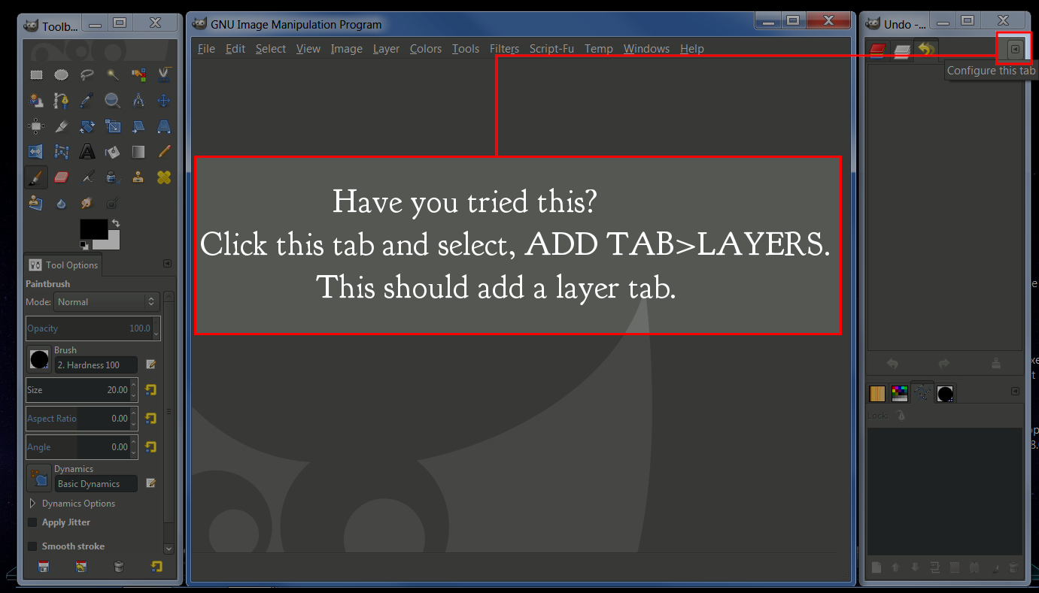Select the Foreground Select tool
The image size is (1039, 593).
click(36, 100)
